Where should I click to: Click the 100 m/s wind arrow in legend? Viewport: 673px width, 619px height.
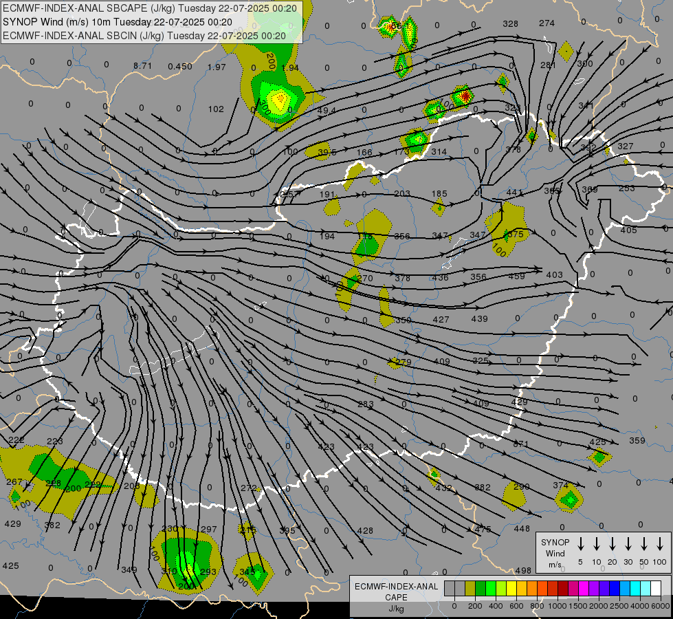[x=660, y=544]
